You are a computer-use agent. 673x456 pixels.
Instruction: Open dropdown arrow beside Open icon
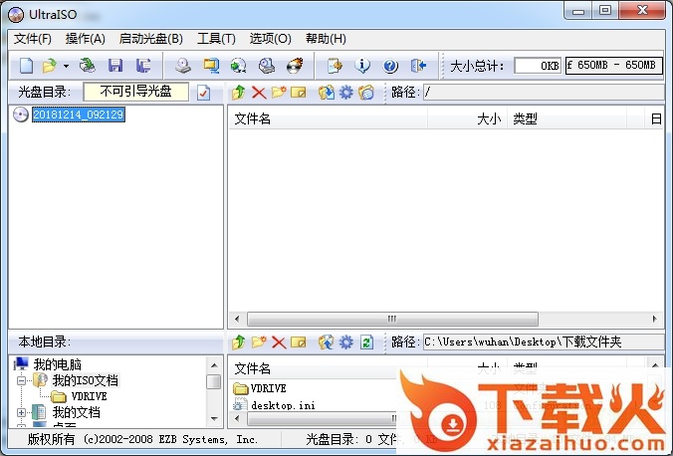(66, 66)
